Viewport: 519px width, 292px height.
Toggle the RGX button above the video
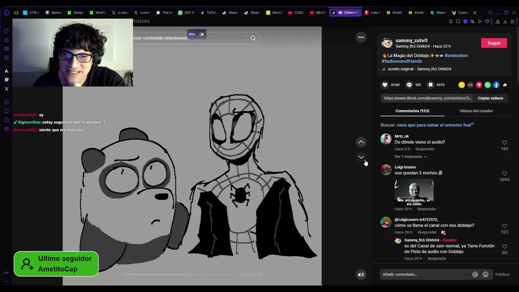tap(192, 34)
